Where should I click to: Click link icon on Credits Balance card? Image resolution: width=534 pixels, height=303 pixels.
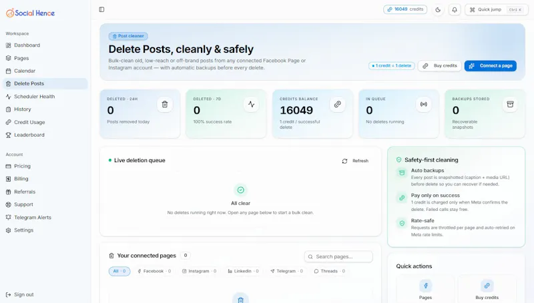(x=338, y=104)
